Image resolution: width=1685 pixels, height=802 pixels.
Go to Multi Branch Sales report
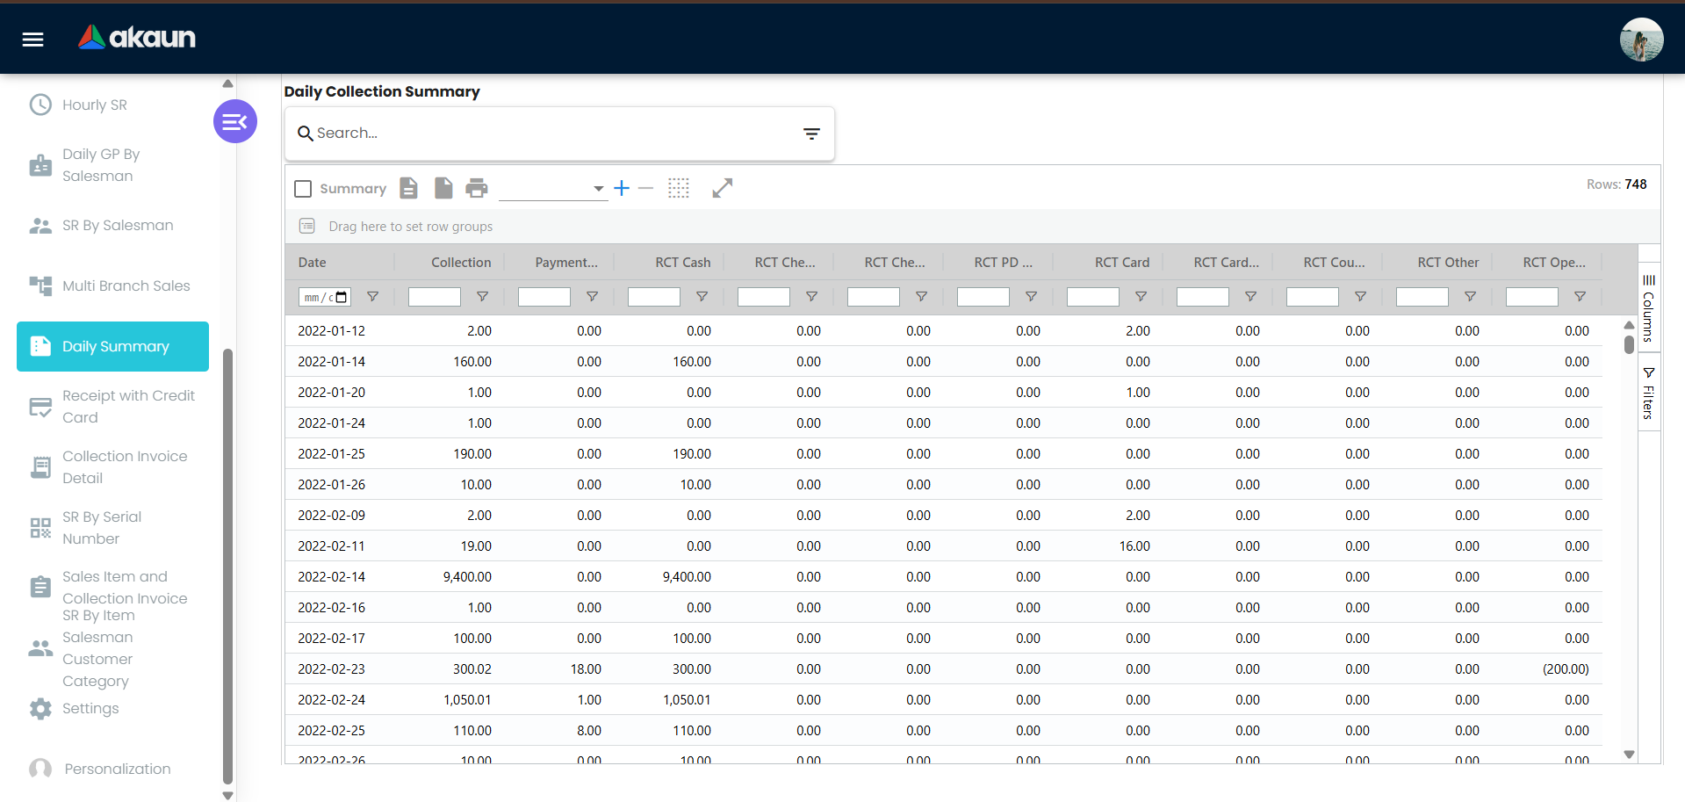(x=112, y=285)
